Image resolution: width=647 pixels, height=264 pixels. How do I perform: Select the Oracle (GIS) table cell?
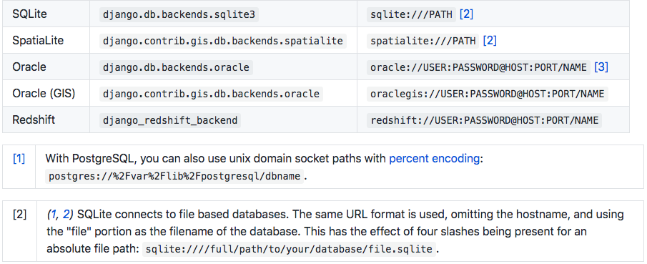46,94
